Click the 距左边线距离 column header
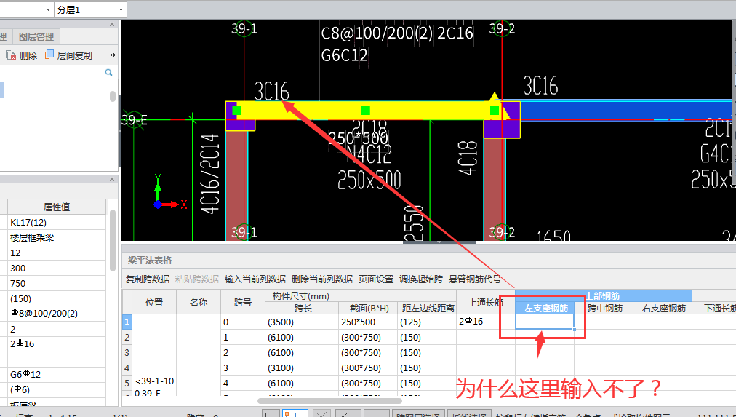736x417 pixels. click(x=427, y=308)
